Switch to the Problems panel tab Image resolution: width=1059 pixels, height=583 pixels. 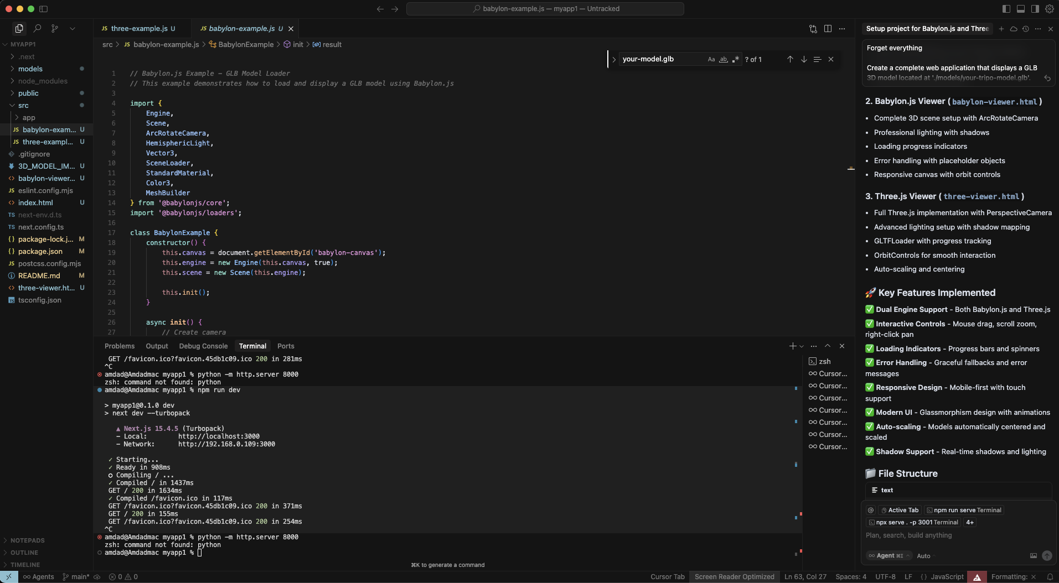[x=120, y=346]
